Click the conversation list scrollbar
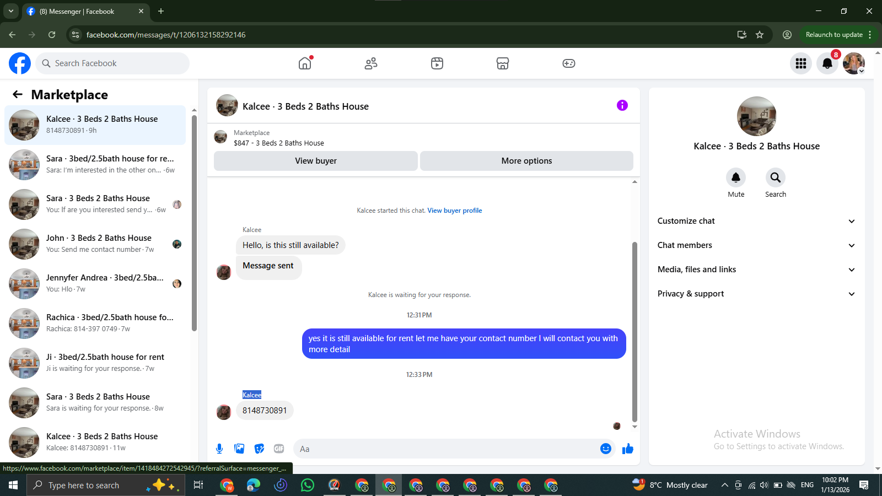Screen dimensions: 882x496 point(194,223)
